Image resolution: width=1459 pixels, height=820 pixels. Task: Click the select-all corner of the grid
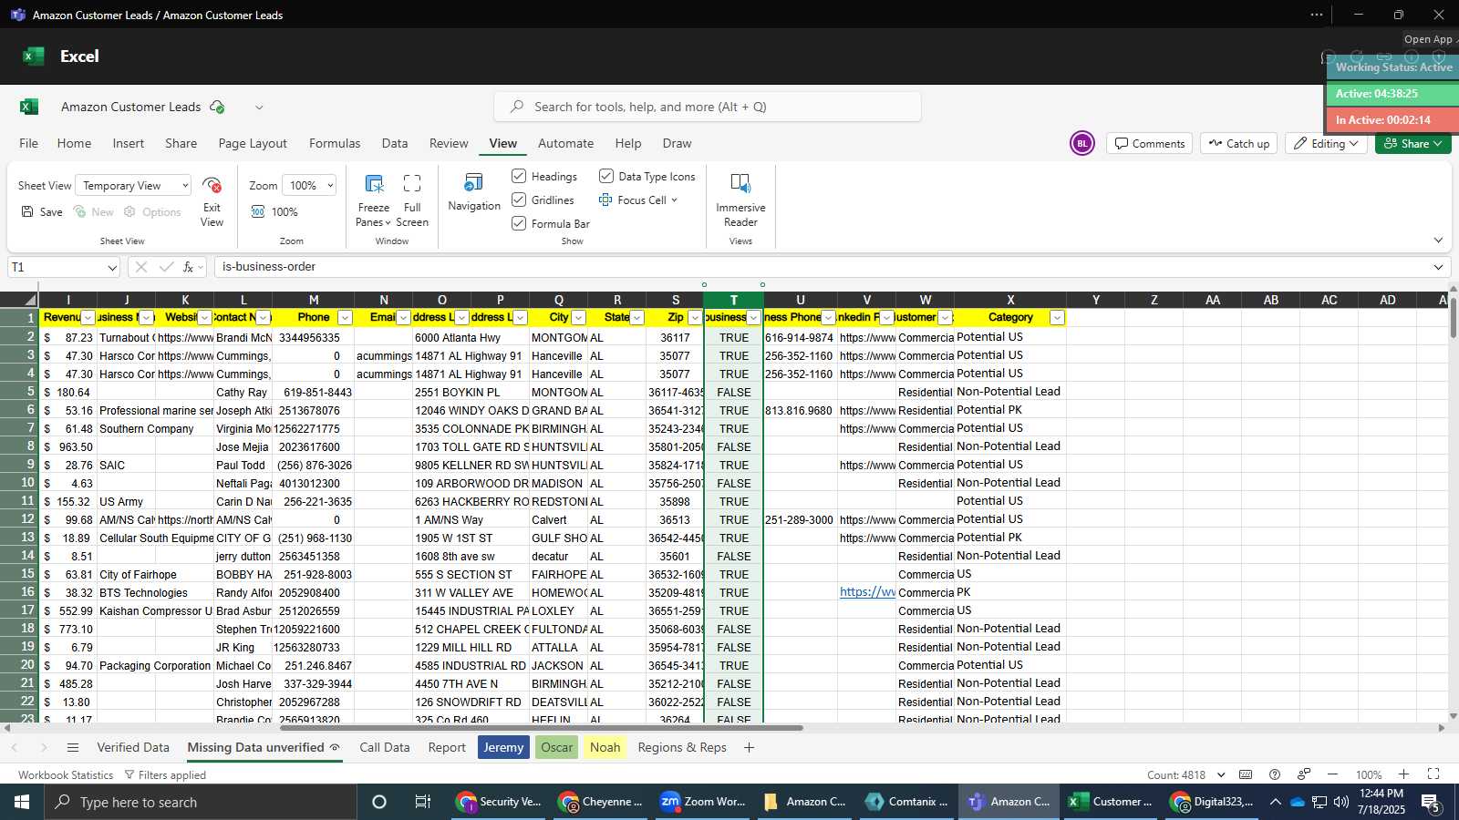tap(19, 300)
